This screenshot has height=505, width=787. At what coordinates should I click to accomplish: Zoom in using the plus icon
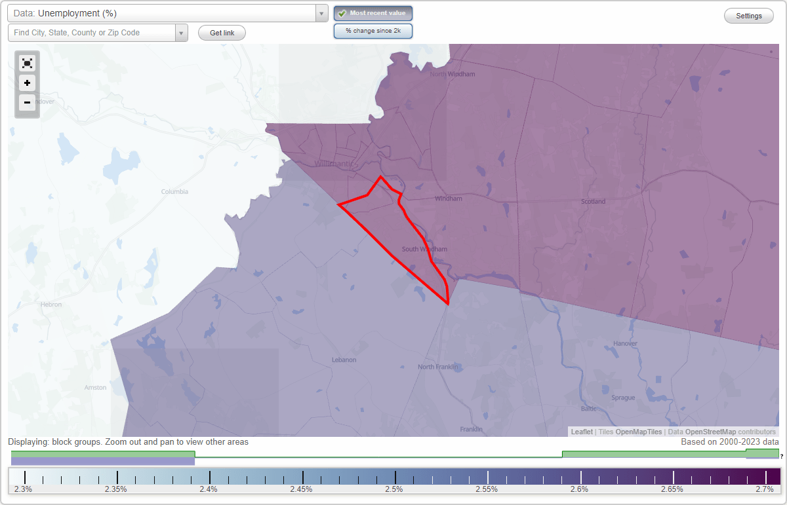(x=27, y=83)
